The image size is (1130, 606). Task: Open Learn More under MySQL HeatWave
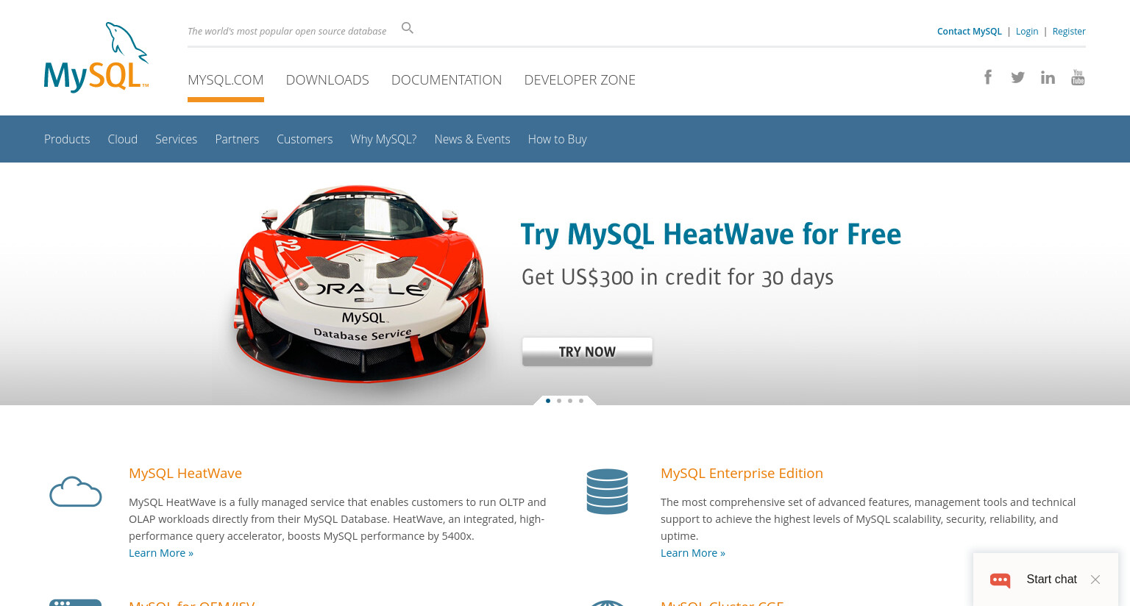click(161, 553)
